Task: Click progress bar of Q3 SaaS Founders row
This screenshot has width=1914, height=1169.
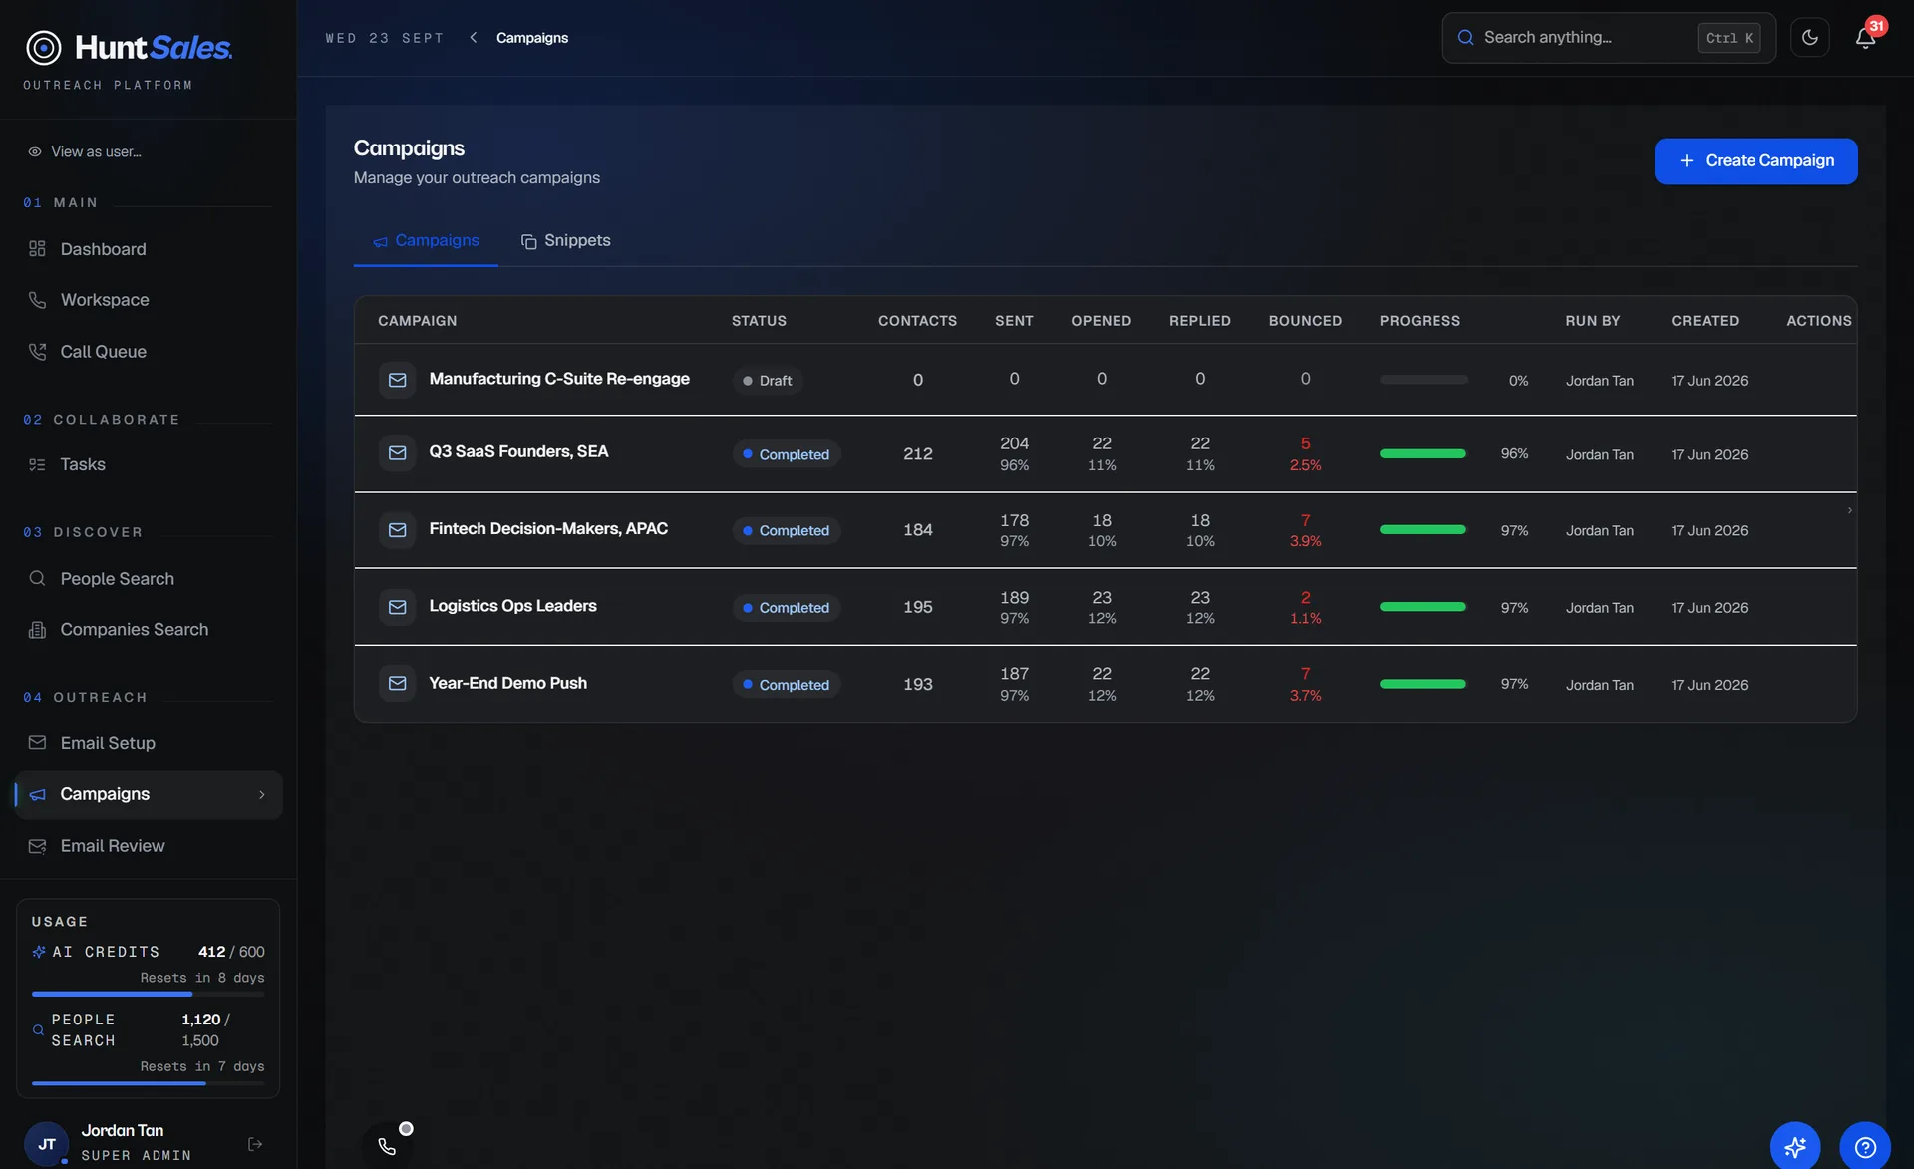Action: pyautogui.click(x=1423, y=453)
